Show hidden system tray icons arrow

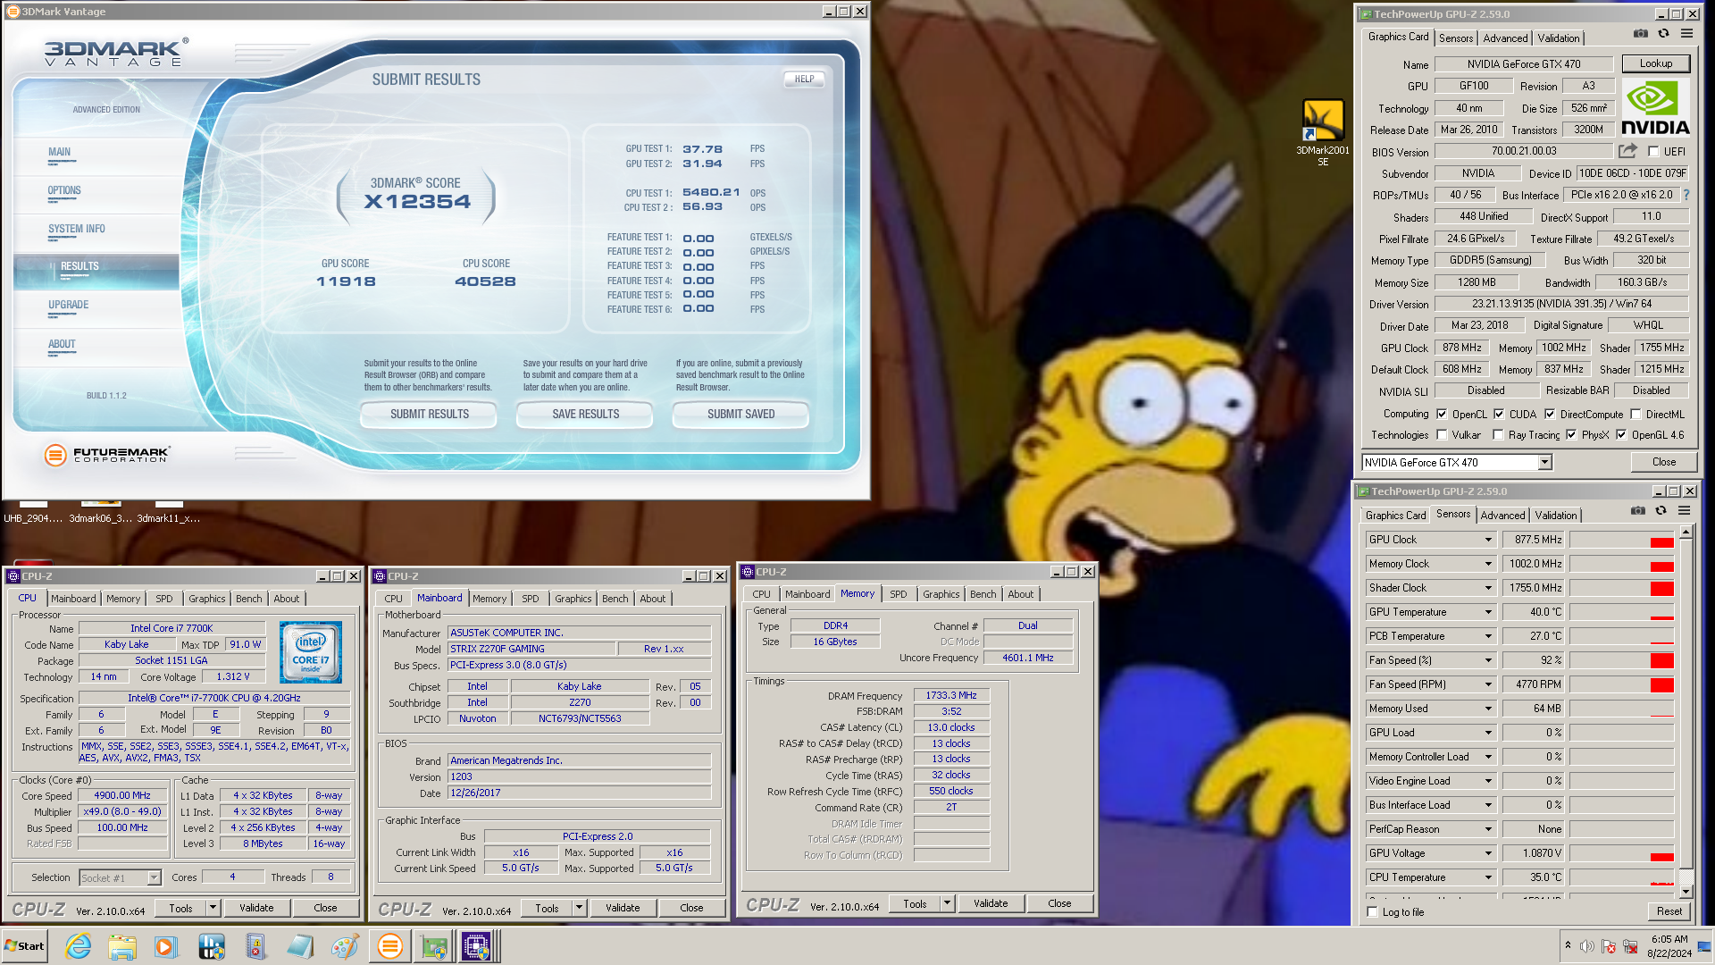coord(1568,945)
